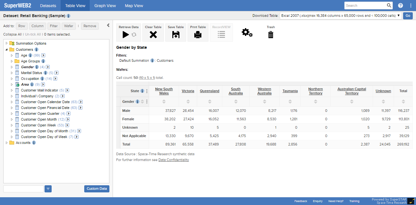
Task: Open the help question mark icon
Action: pos(401,5)
